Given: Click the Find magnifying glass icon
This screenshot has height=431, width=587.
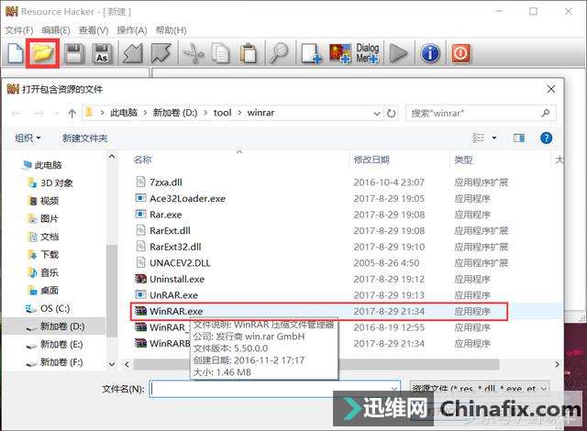Looking at the screenshot, I should point(279,53).
